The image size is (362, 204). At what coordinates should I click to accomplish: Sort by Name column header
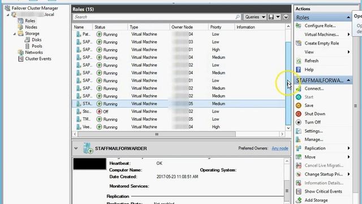click(x=83, y=27)
